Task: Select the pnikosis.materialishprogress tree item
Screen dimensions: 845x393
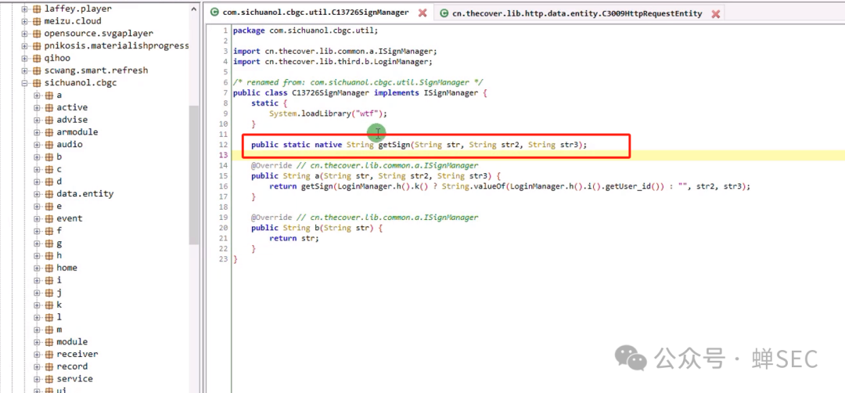Action: coord(117,46)
